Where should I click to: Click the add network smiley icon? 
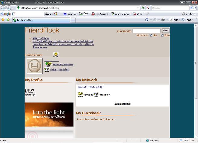(x=48, y=64)
